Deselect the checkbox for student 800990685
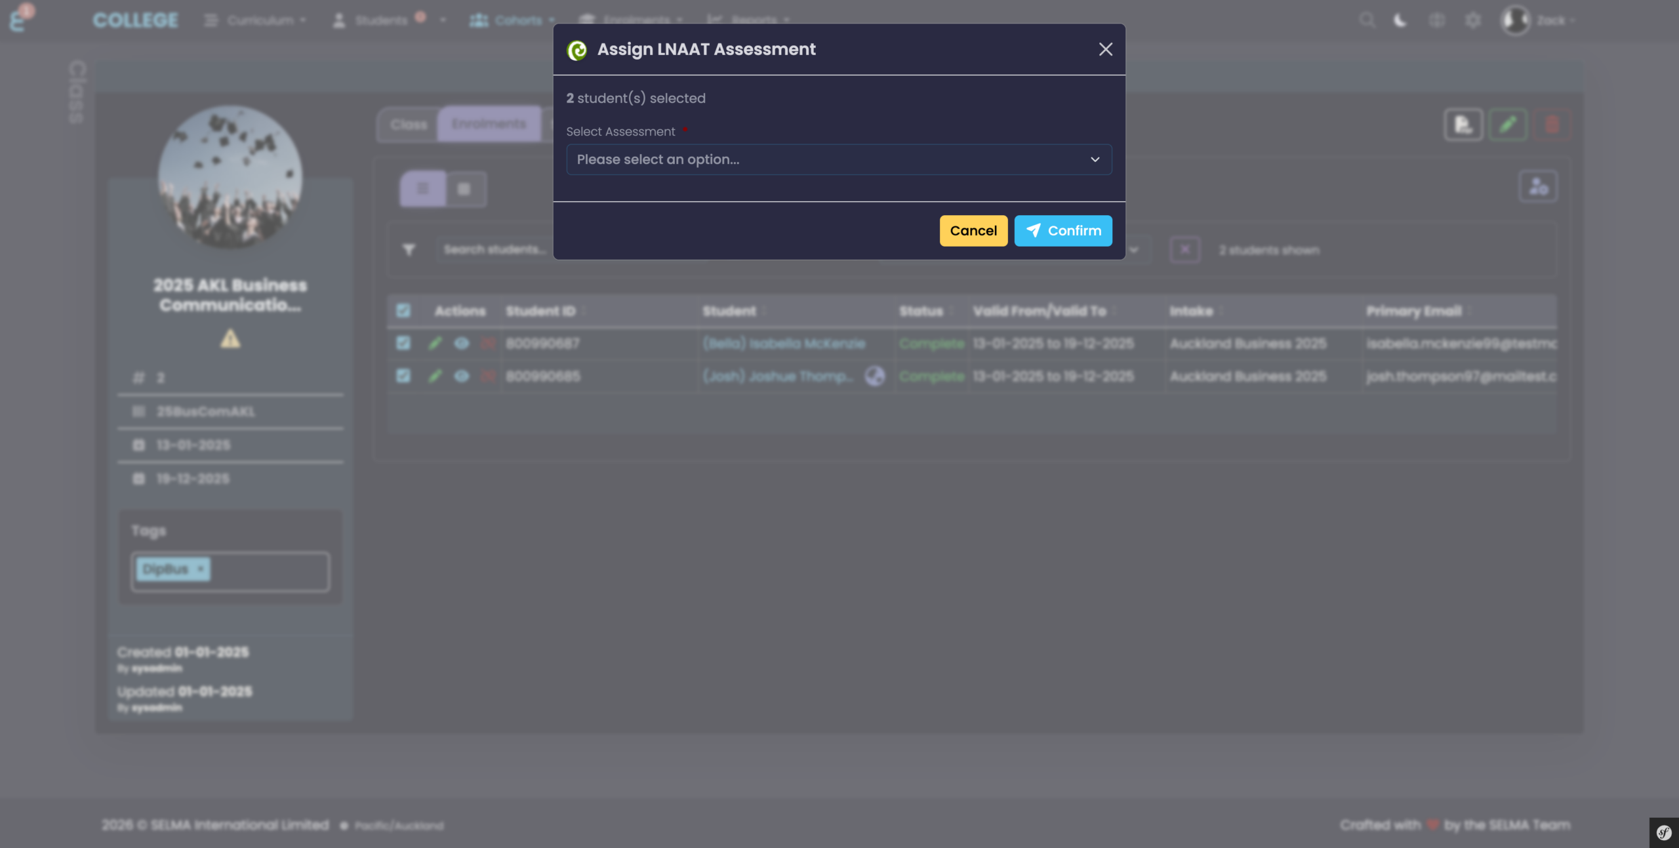 (x=403, y=376)
